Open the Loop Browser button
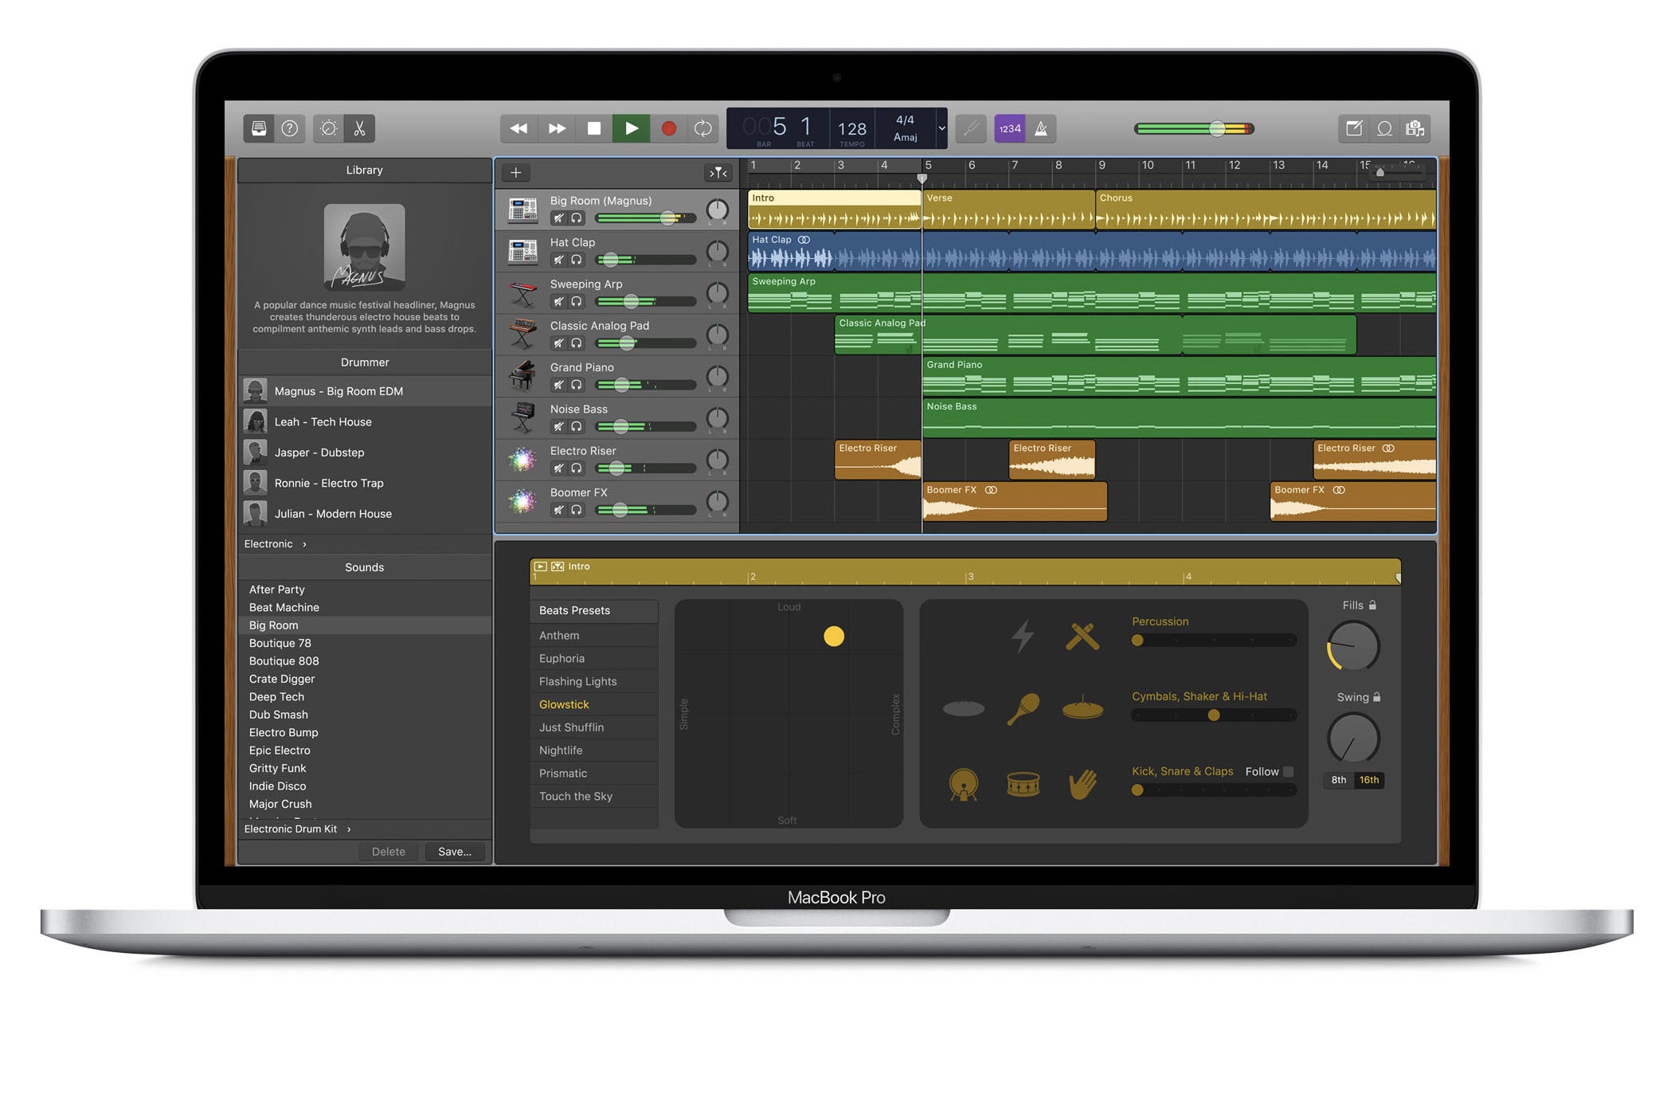The height and width of the screenshot is (1117, 1675). pyautogui.click(x=1384, y=128)
